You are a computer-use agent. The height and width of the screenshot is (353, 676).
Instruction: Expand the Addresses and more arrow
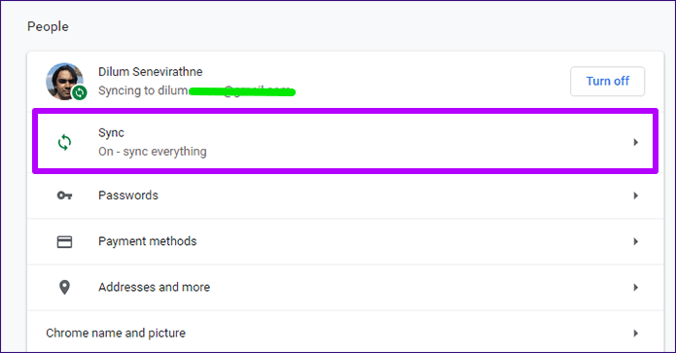click(636, 288)
